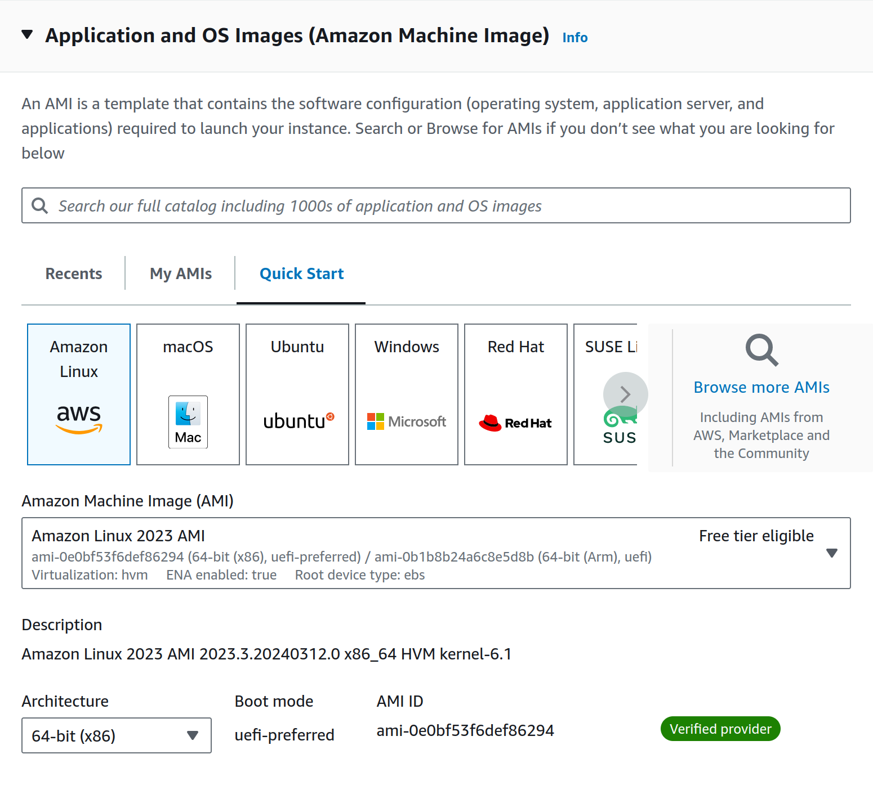Open the Amazon Linux 2023 AMI dropdown

[831, 553]
